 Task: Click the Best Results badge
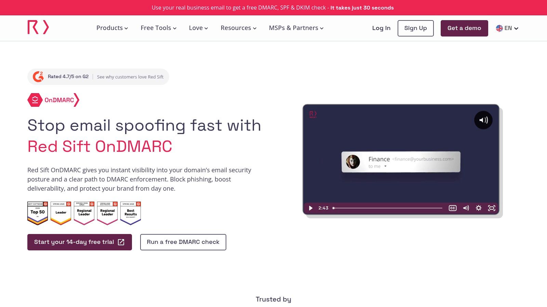point(131,213)
